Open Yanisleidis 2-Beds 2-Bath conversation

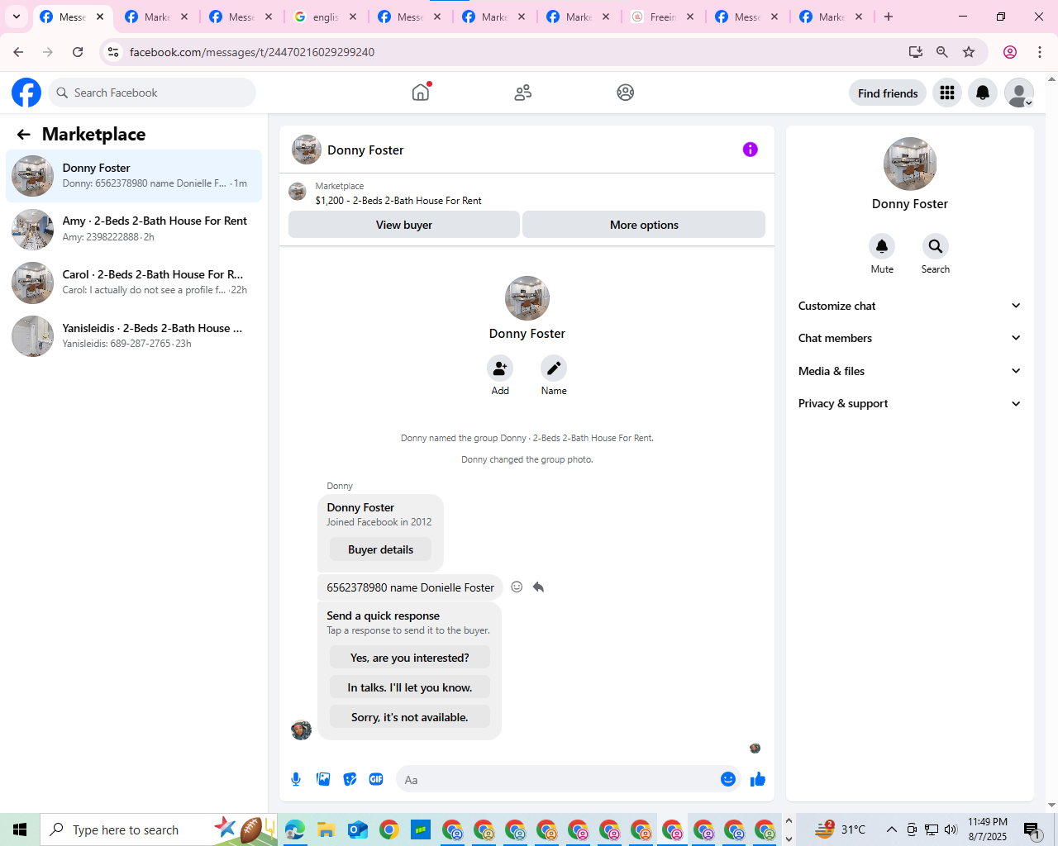click(x=134, y=335)
